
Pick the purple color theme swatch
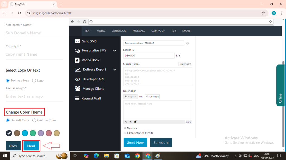[41, 133]
